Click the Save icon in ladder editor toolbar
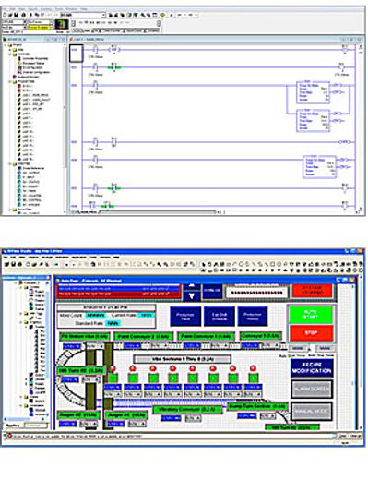 (17, 15)
